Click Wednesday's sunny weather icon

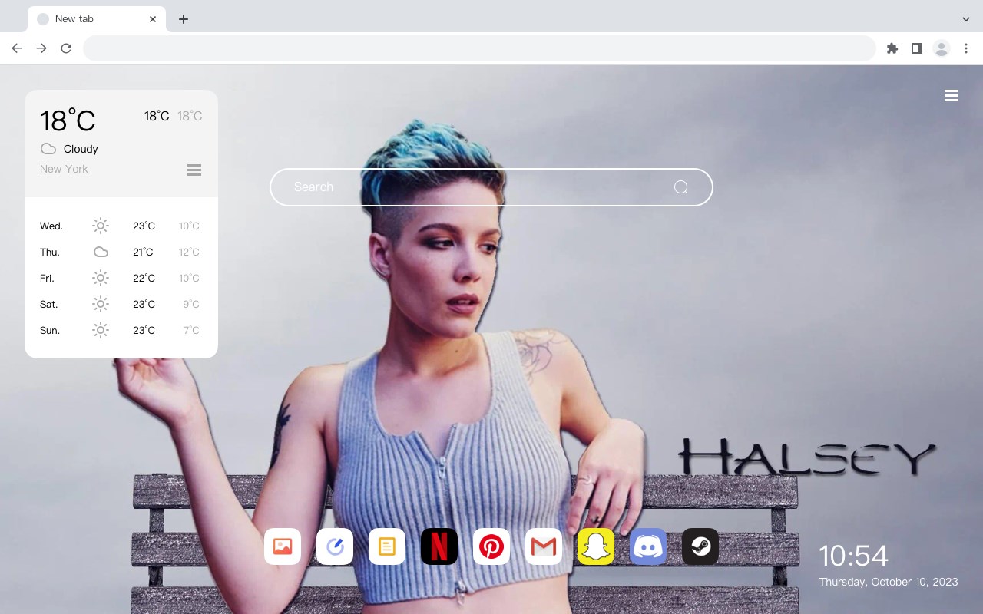[x=101, y=226]
